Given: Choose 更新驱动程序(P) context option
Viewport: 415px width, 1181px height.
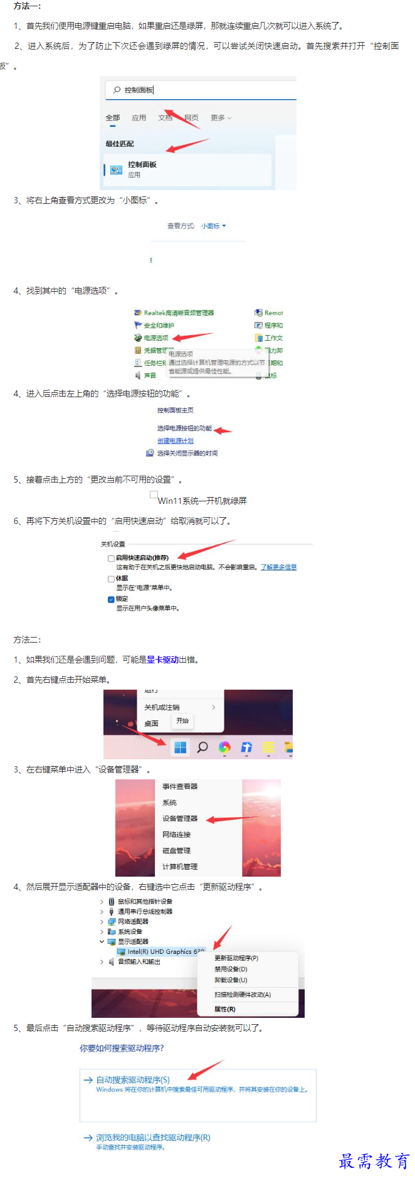Looking at the screenshot, I should (x=236, y=958).
